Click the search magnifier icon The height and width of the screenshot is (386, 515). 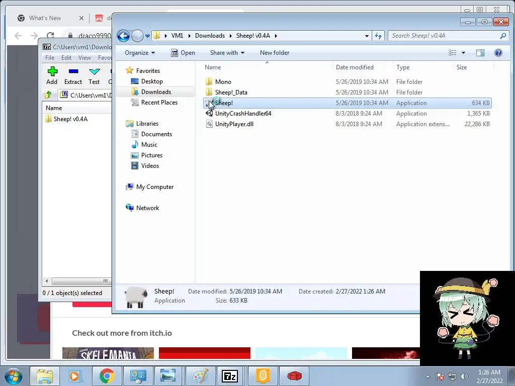503,36
